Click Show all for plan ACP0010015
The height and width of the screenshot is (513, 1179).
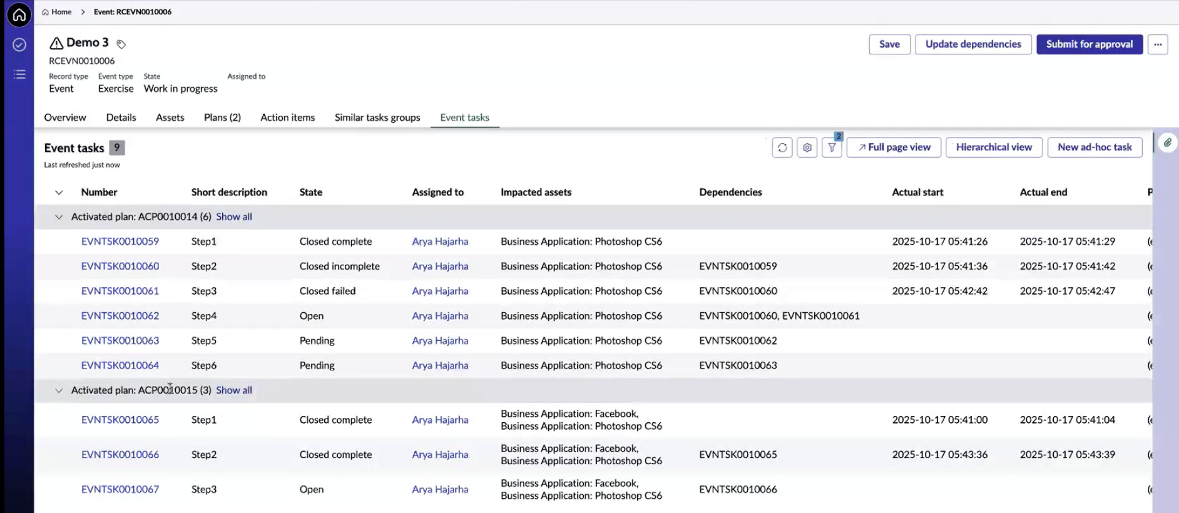[x=234, y=390]
